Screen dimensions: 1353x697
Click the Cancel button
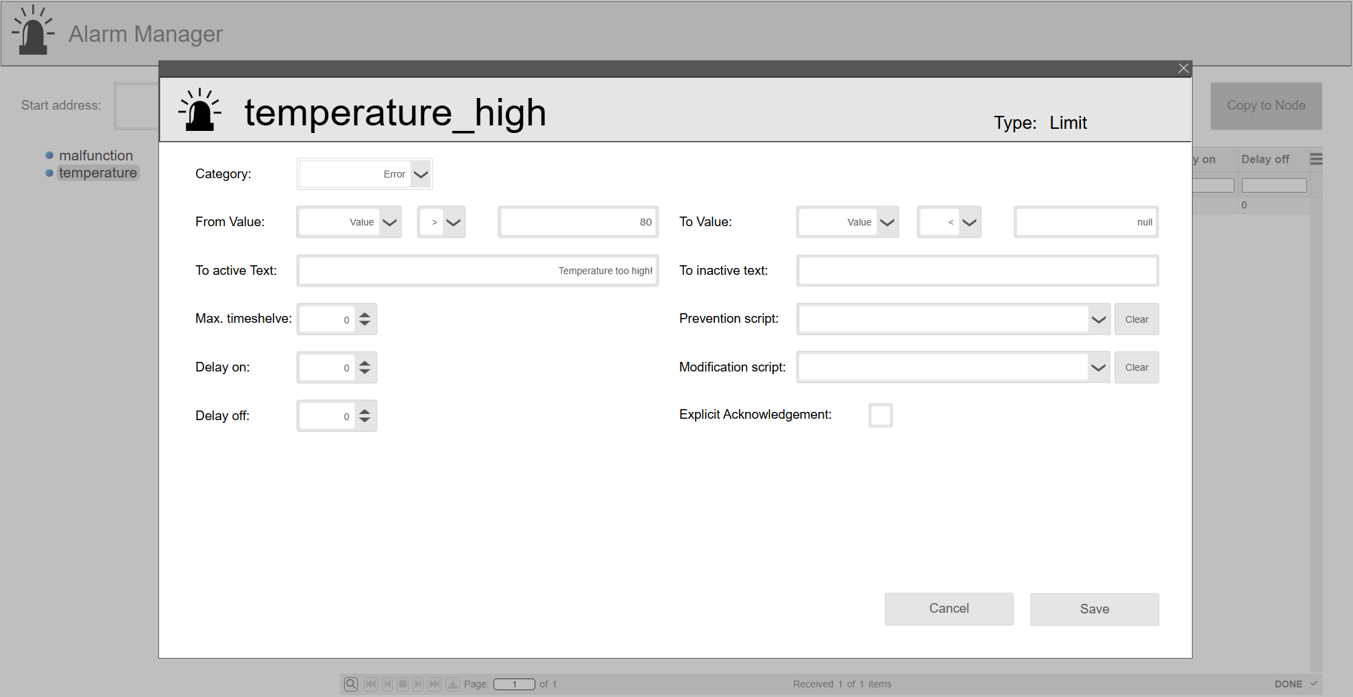click(949, 609)
